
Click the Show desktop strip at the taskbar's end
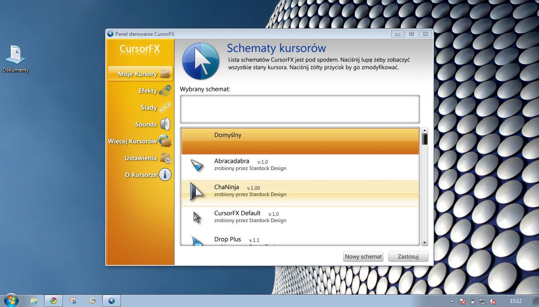pyautogui.click(x=536, y=301)
